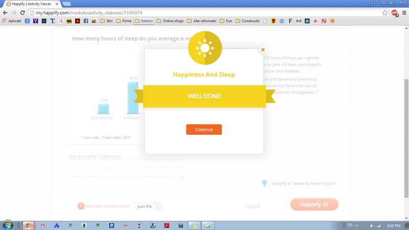Click the vertical page scrollbar

click(x=406, y=138)
